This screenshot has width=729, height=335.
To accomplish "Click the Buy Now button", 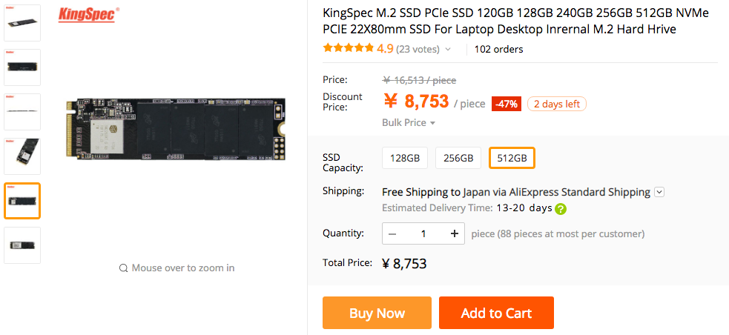I will 377,313.
